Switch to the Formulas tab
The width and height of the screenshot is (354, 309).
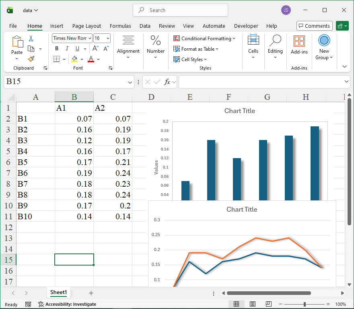(120, 26)
